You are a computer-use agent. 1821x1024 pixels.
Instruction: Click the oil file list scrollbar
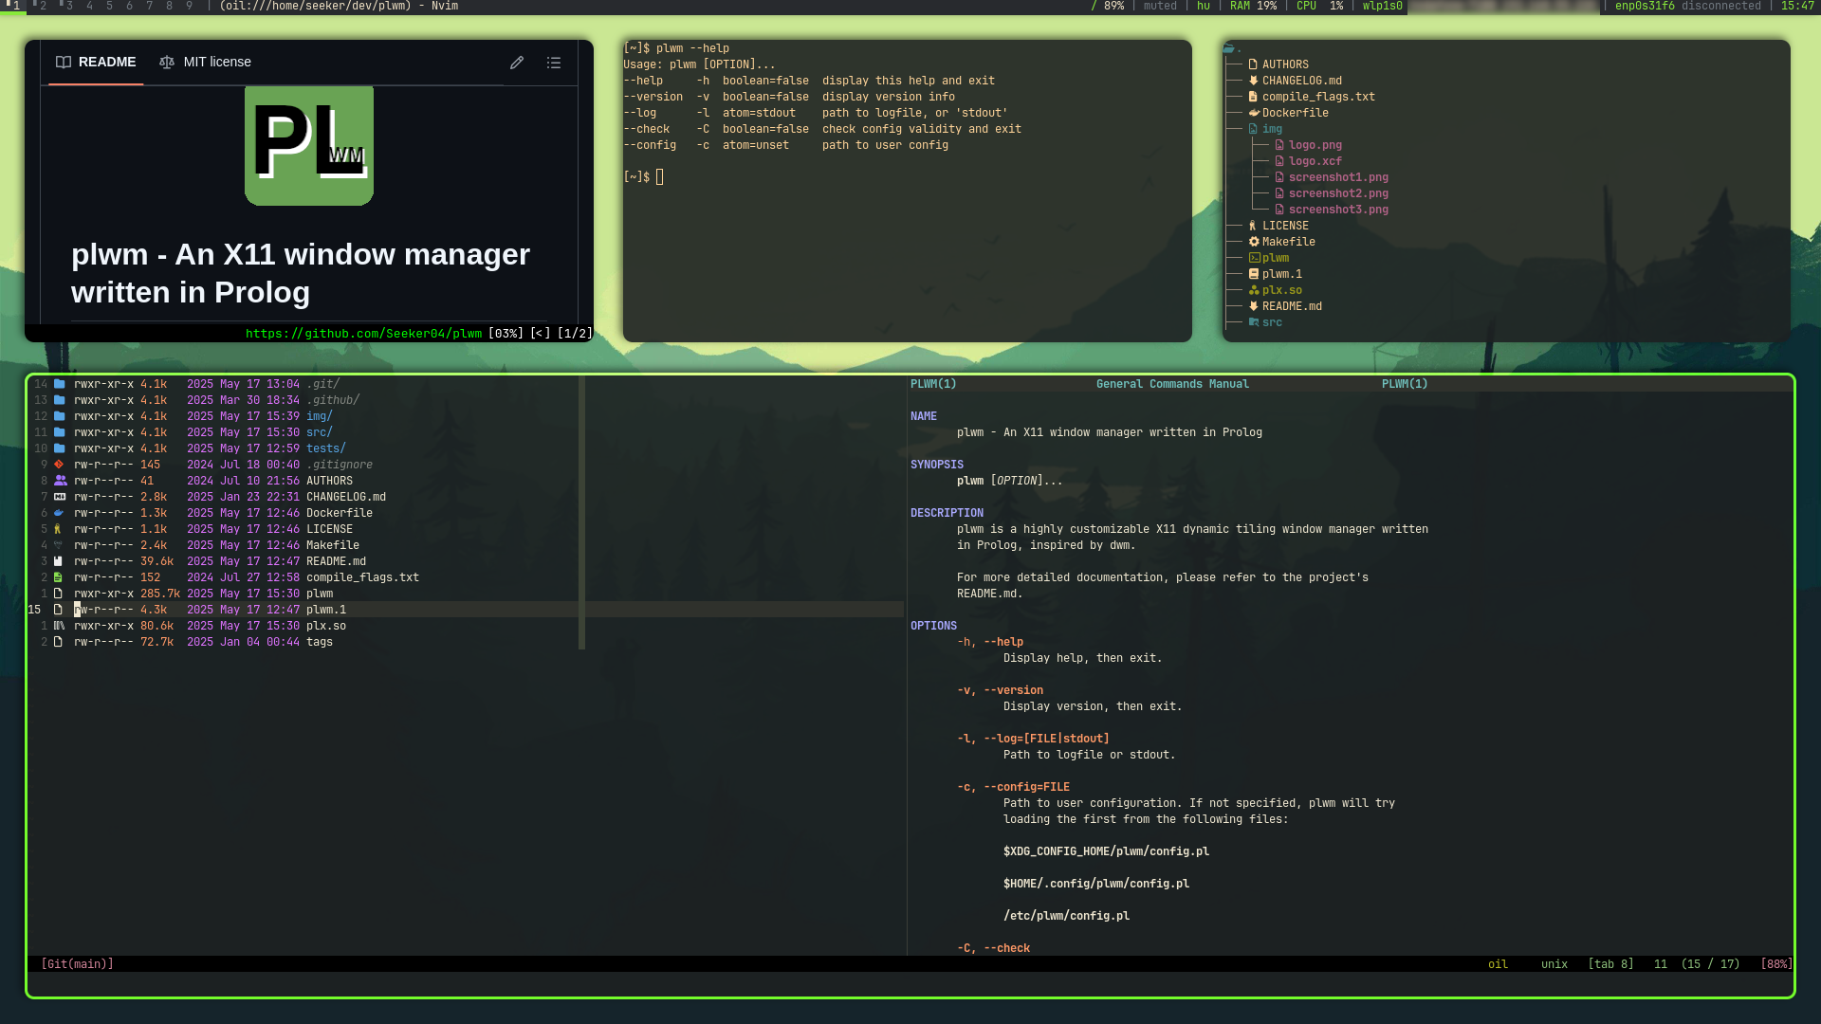coord(581,512)
